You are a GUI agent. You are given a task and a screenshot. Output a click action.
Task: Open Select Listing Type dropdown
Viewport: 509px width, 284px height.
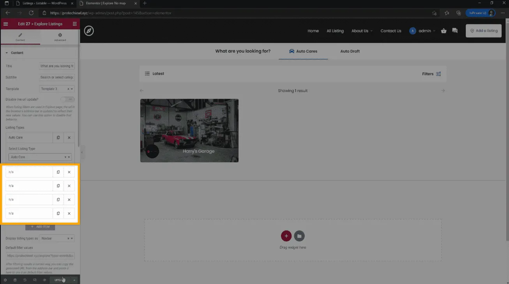(x=40, y=157)
